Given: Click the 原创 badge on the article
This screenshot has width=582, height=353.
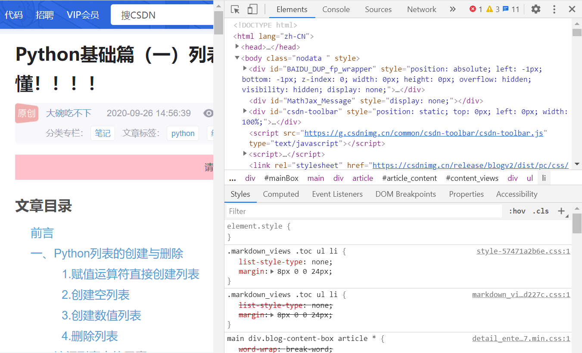Looking at the screenshot, I should click(27, 113).
